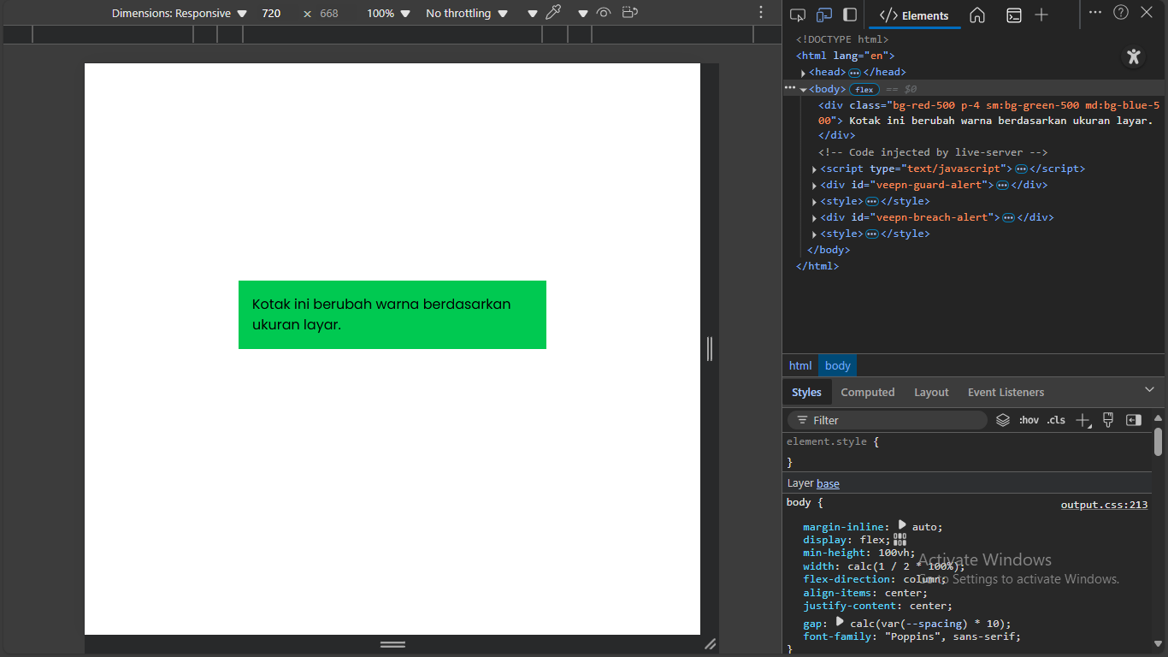Add a new style rule plus icon

[1083, 420]
